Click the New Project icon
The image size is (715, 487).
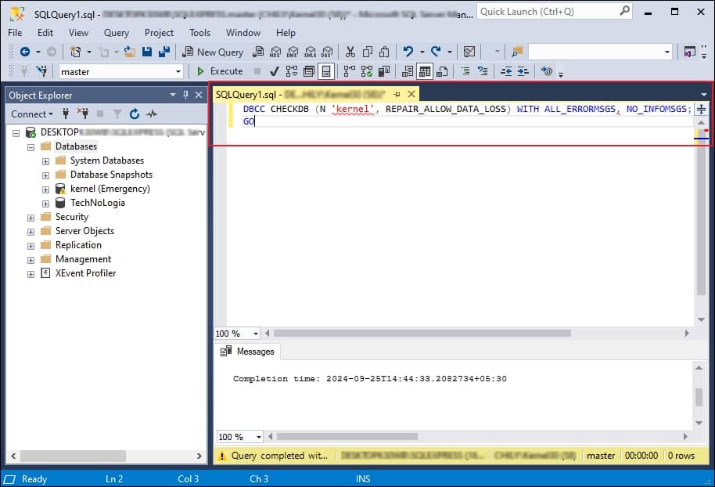point(75,52)
